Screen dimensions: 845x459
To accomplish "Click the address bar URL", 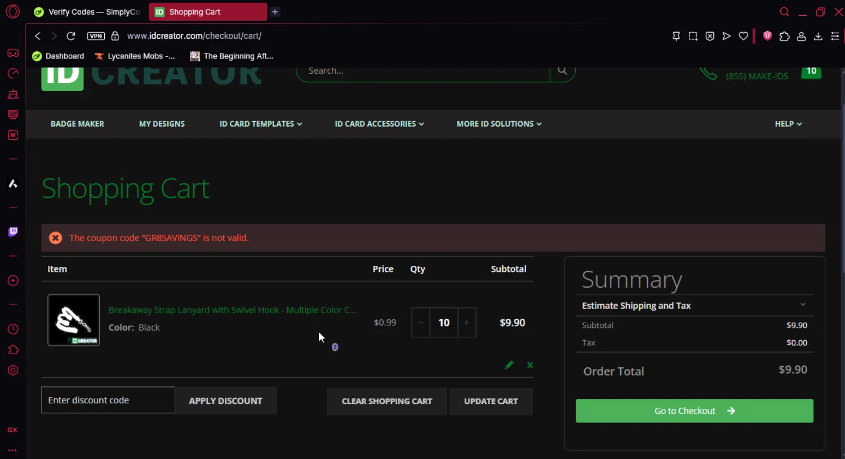I will click(194, 36).
